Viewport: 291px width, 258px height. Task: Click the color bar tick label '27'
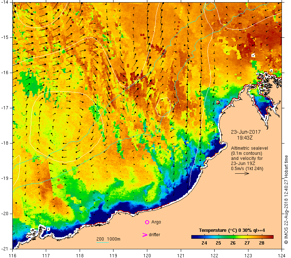point(247,243)
